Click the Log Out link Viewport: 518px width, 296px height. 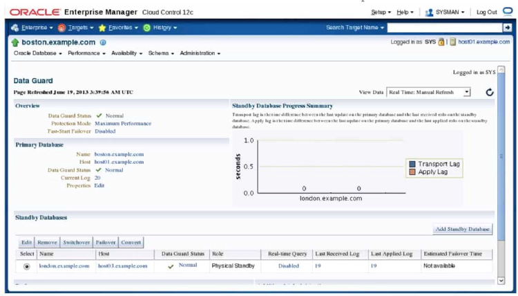487,12
